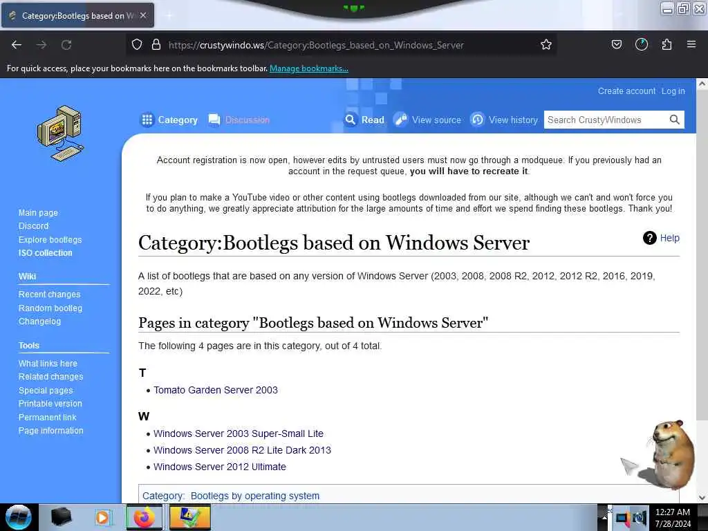Image resolution: width=708 pixels, height=531 pixels.
Task: Click the scrollbar down arrow
Action: tap(702, 498)
